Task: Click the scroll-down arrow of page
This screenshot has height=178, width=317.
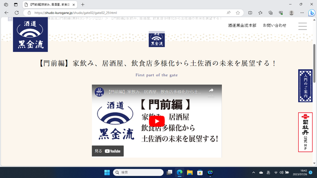Action: (x=314, y=163)
